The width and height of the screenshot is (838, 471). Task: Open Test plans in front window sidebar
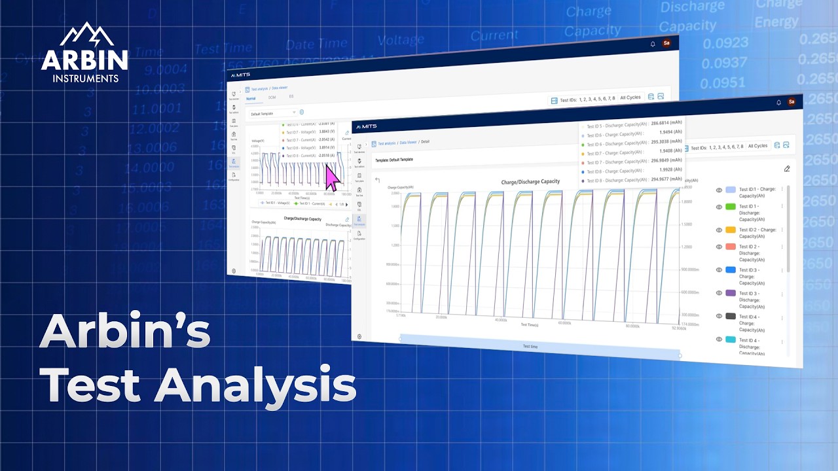pos(359,178)
